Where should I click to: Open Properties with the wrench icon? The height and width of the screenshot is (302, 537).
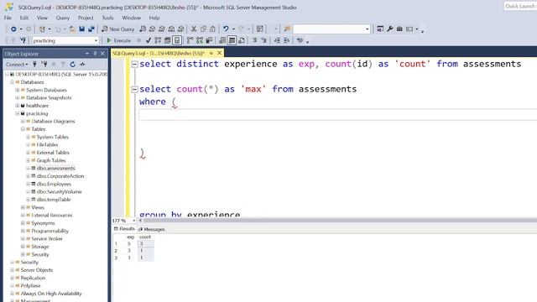pos(389,29)
